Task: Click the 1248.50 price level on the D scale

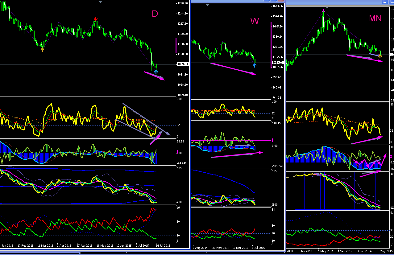Action: pyautogui.click(x=183, y=14)
